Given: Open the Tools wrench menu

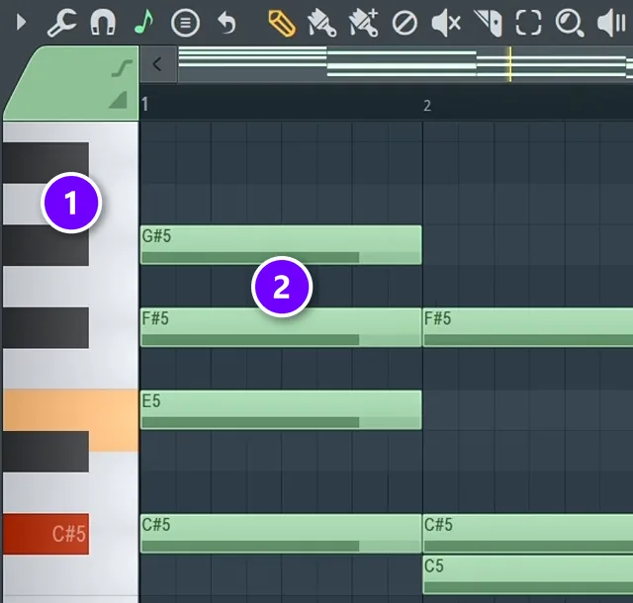Looking at the screenshot, I should [x=61, y=23].
